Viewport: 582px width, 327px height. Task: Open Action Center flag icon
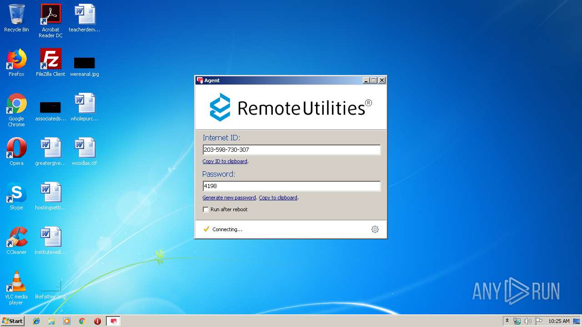click(x=539, y=321)
